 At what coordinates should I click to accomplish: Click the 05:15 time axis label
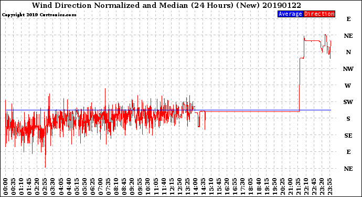click(x=77, y=186)
